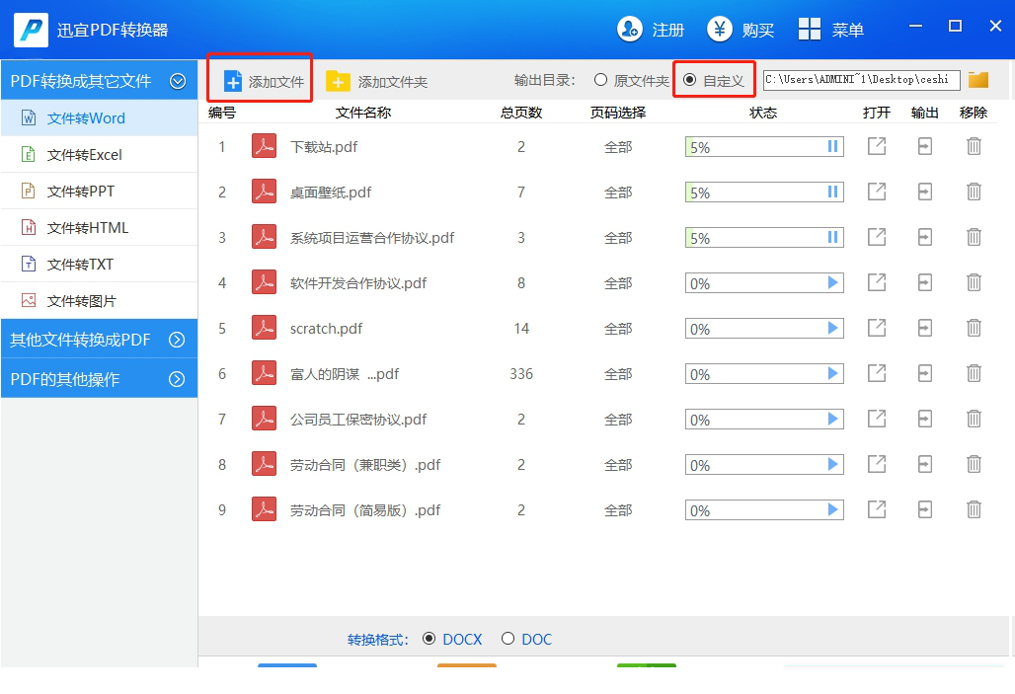Click the folder icon beside the output path
This screenshot has height=694, width=1015.
pos(977,80)
